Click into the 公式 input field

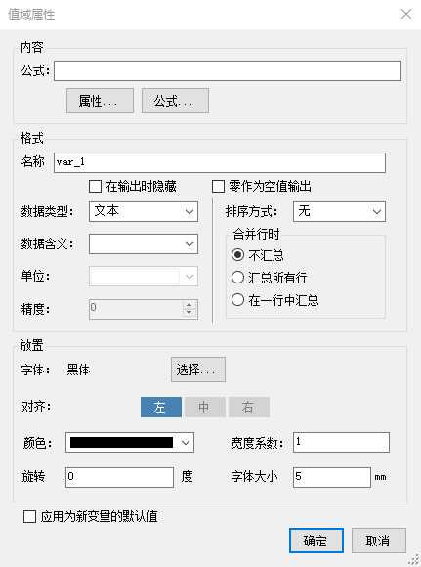(x=228, y=70)
